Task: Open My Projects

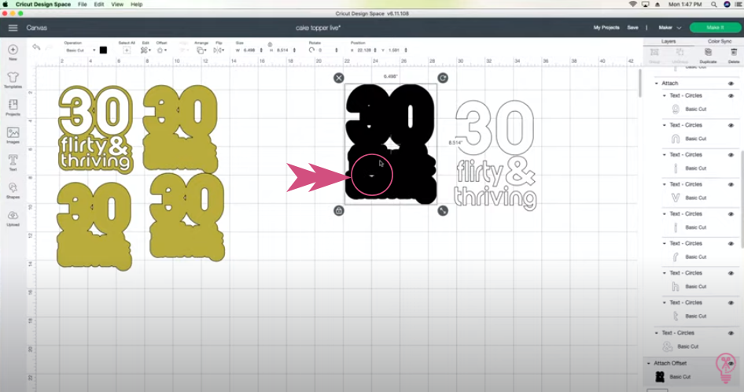Action: pos(606,28)
